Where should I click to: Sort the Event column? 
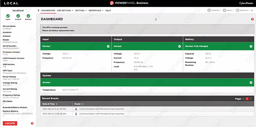(79, 104)
